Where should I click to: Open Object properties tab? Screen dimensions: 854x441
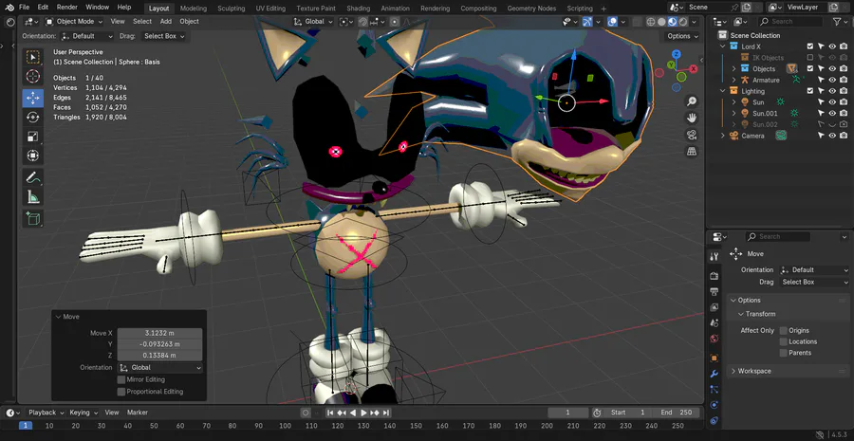715,358
